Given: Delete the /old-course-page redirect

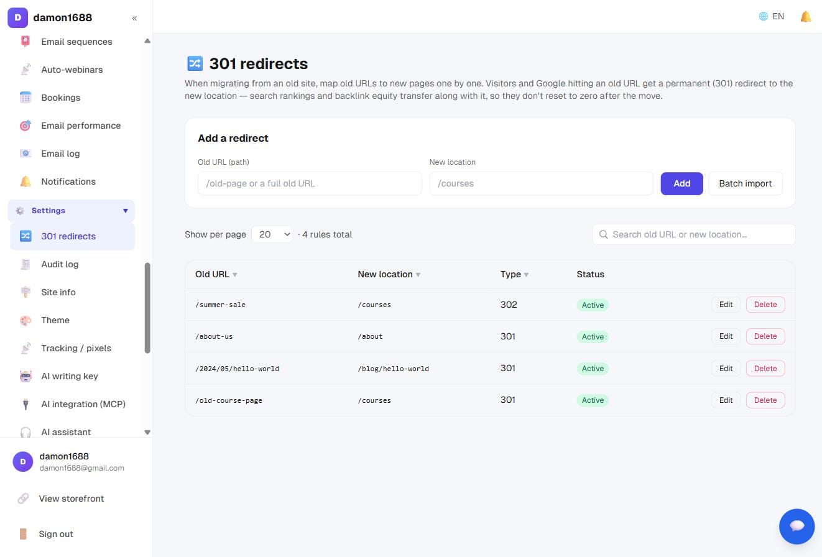Looking at the screenshot, I should coord(765,400).
